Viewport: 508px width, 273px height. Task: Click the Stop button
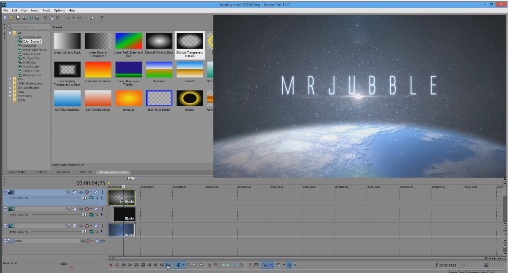pyautogui.click(x=143, y=265)
